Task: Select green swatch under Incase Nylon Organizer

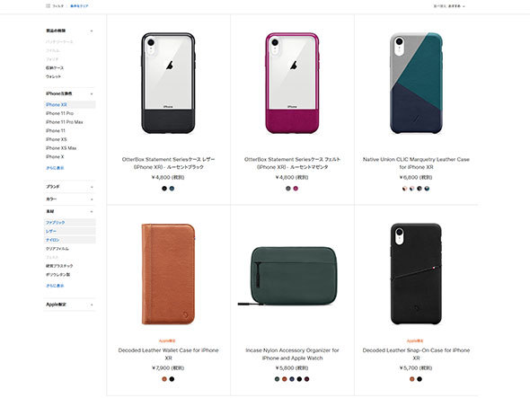Action: [278, 379]
